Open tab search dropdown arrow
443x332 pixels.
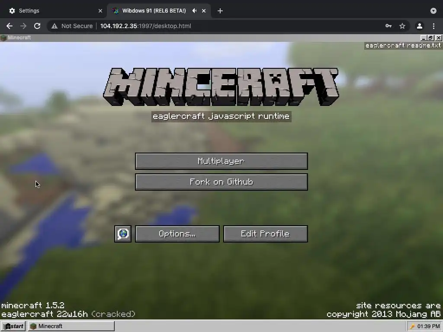pyautogui.click(x=433, y=11)
